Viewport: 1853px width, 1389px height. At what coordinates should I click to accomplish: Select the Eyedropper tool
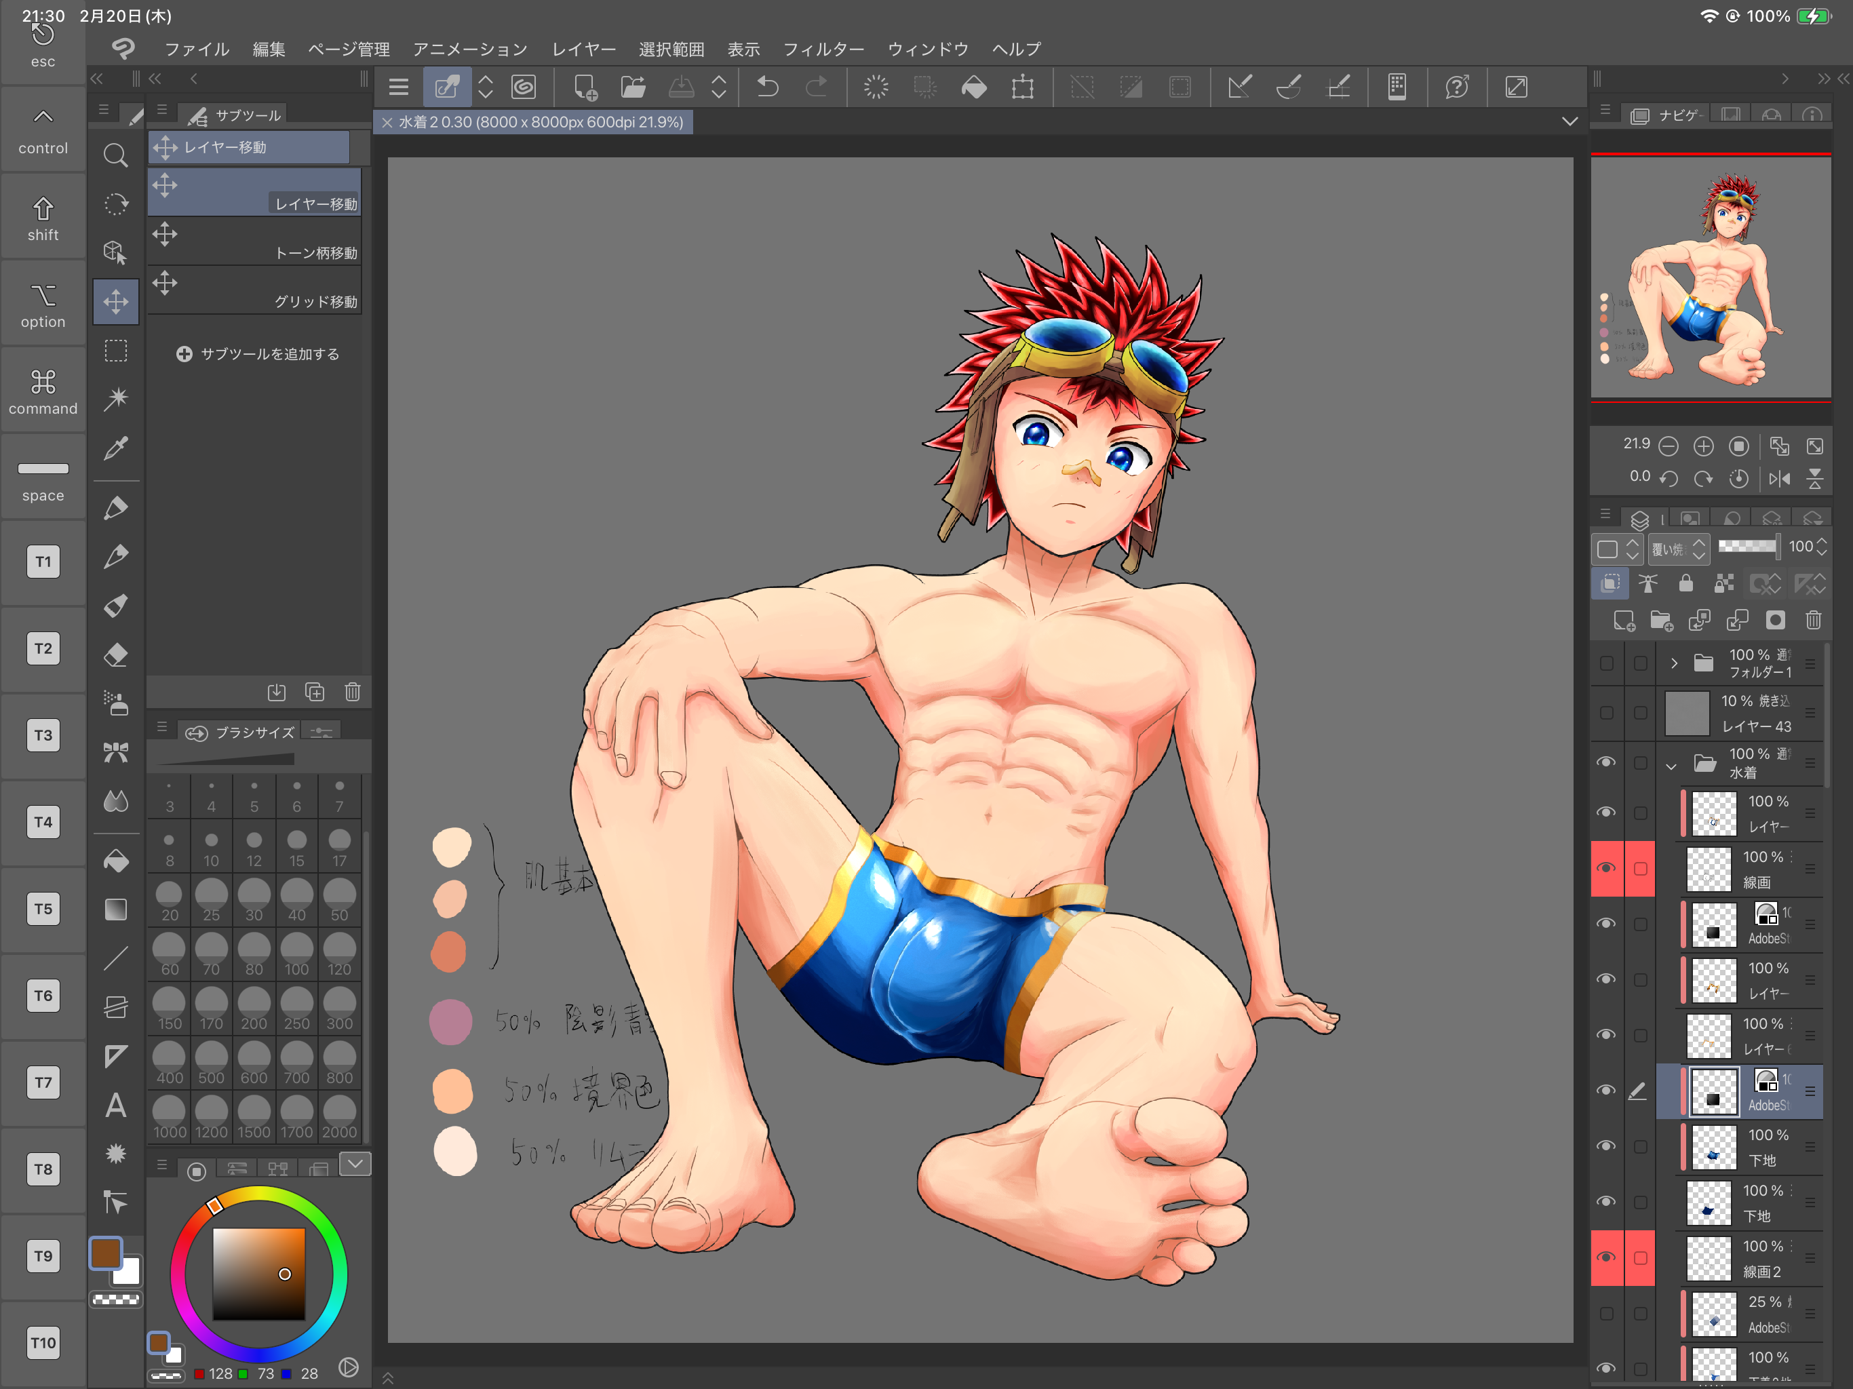point(115,448)
